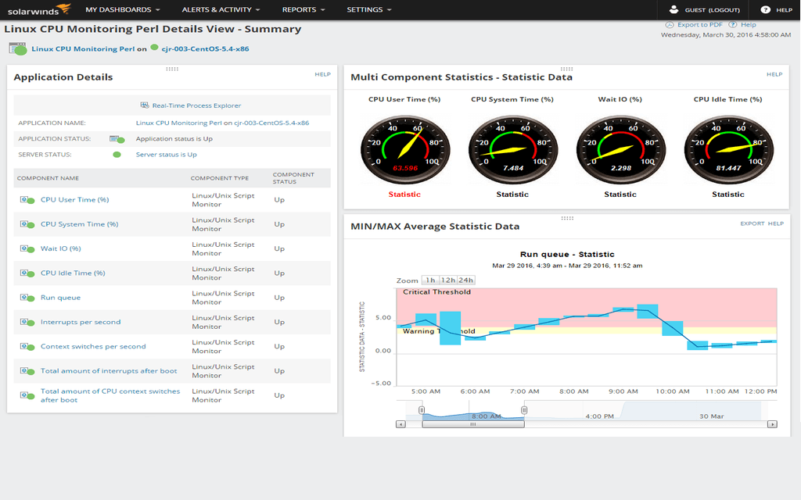Viewport: 801px width, 500px height.
Task: Open the REPORTS dropdown
Action: pyautogui.click(x=301, y=10)
